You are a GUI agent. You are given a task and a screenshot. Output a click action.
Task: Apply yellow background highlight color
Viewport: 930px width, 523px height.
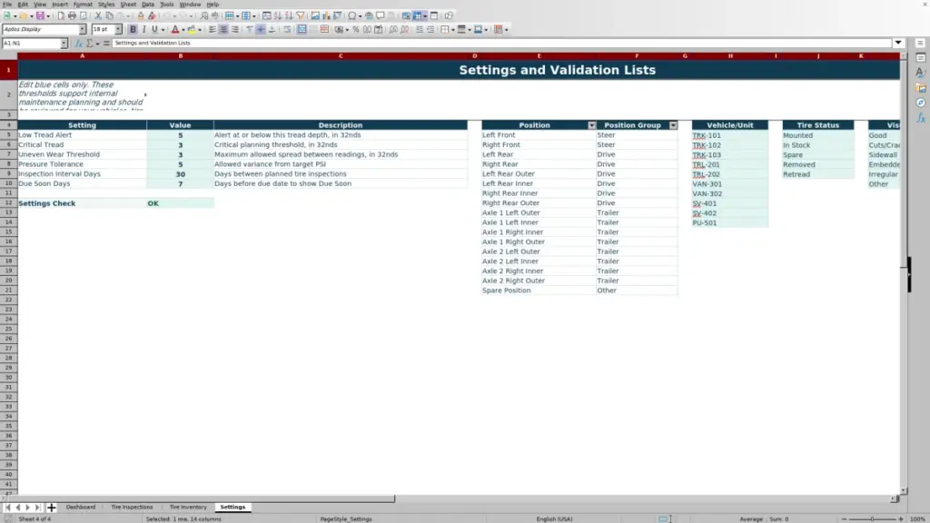(x=192, y=29)
